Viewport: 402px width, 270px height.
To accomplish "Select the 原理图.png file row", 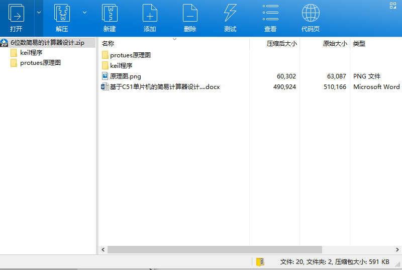I will [126, 76].
